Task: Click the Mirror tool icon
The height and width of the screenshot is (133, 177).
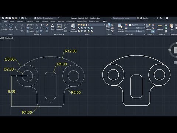Action: pos(37,28)
